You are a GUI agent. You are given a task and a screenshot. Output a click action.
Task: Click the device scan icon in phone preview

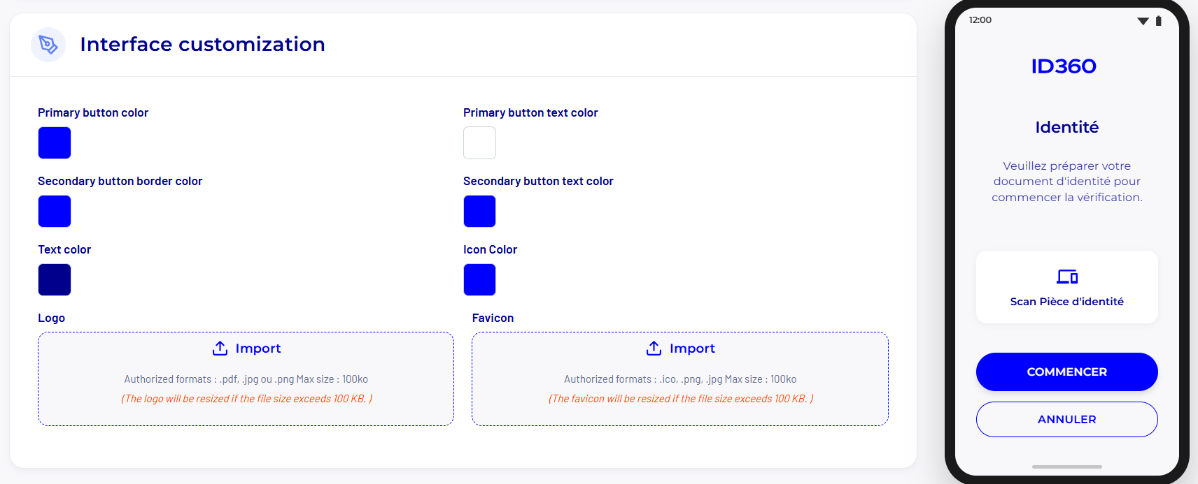tap(1066, 277)
